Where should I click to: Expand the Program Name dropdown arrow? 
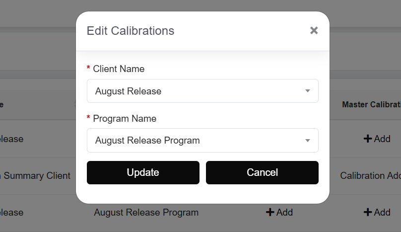tap(308, 141)
